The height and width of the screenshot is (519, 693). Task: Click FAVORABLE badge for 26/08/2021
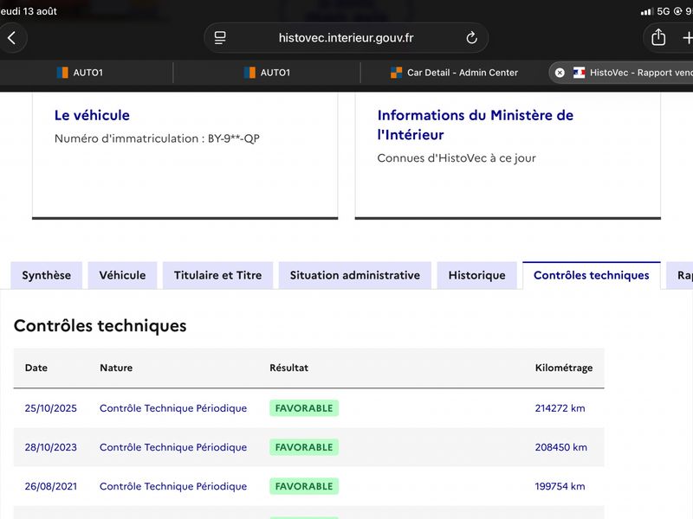click(x=304, y=486)
